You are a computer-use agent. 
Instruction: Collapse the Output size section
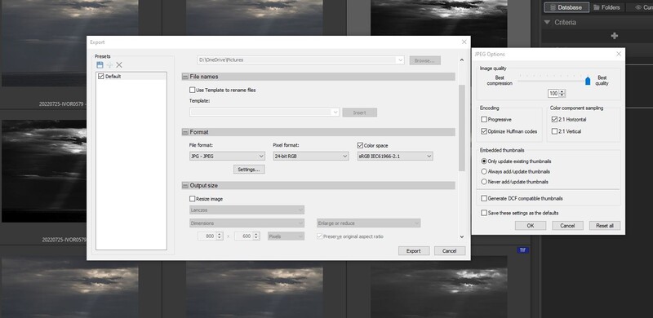coord(185,186)
